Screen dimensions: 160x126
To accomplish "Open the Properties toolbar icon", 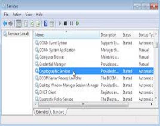I will pos(26,23).
